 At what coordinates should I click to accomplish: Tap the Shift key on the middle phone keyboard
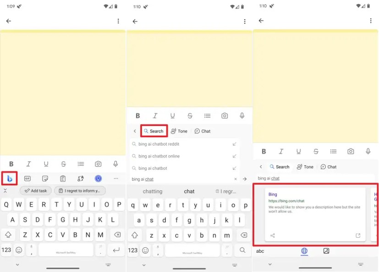click(135, 235)
